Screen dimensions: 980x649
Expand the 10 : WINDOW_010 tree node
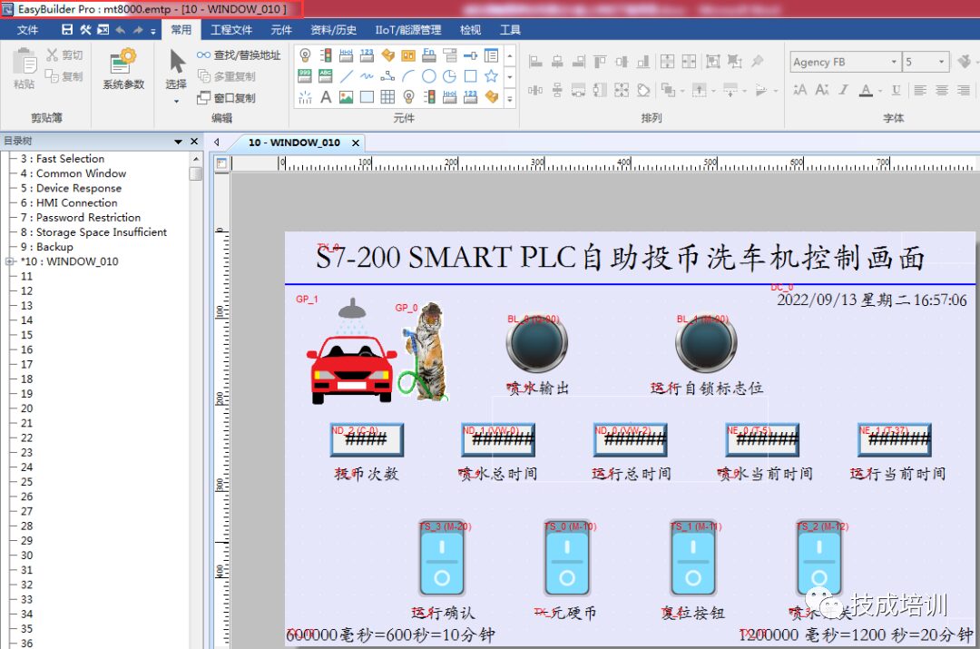click(9, 261)
